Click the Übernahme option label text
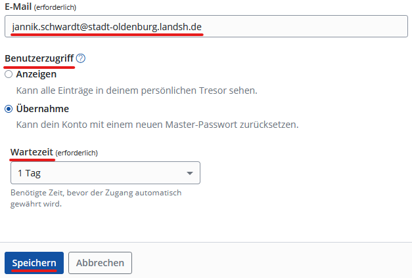This screenshot has width=412, height=278. pos(43,109)
